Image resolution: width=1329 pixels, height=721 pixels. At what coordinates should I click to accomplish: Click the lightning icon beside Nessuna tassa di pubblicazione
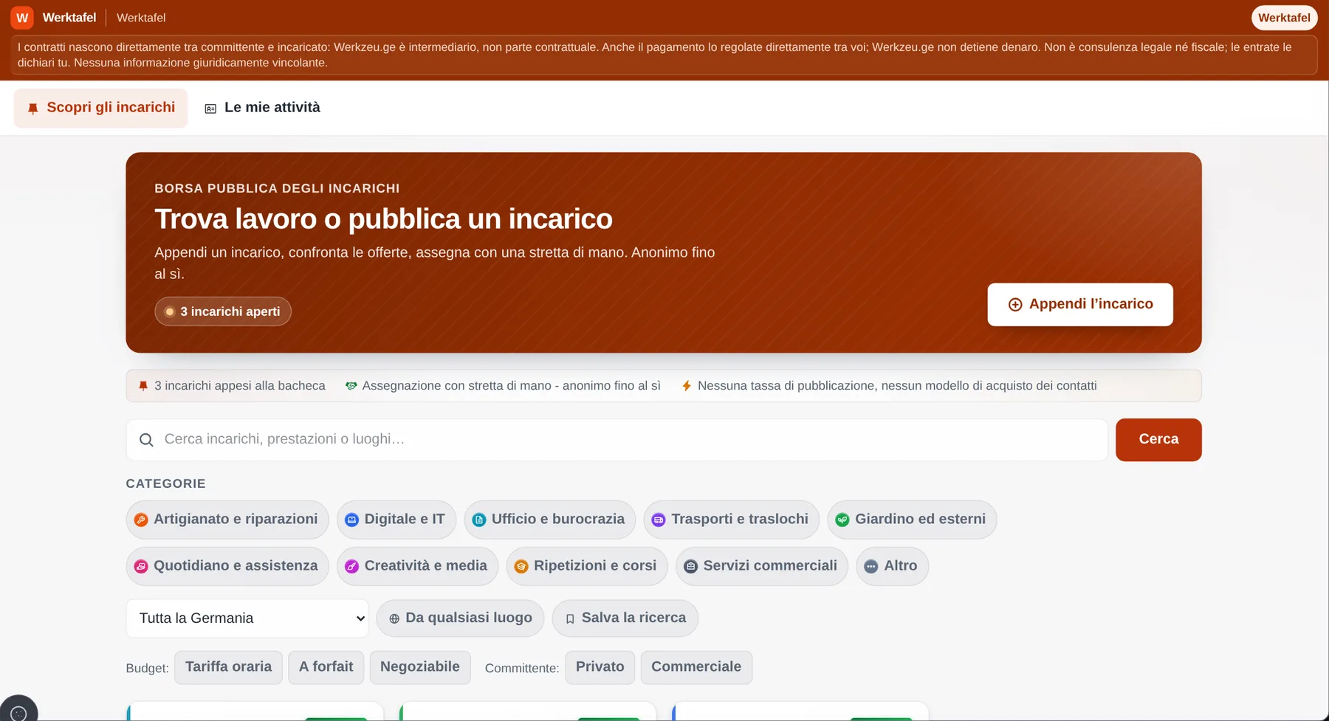click(x=687, y=386)
